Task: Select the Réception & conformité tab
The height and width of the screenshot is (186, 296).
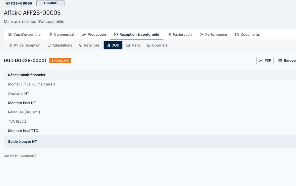Action: point(136,34)
